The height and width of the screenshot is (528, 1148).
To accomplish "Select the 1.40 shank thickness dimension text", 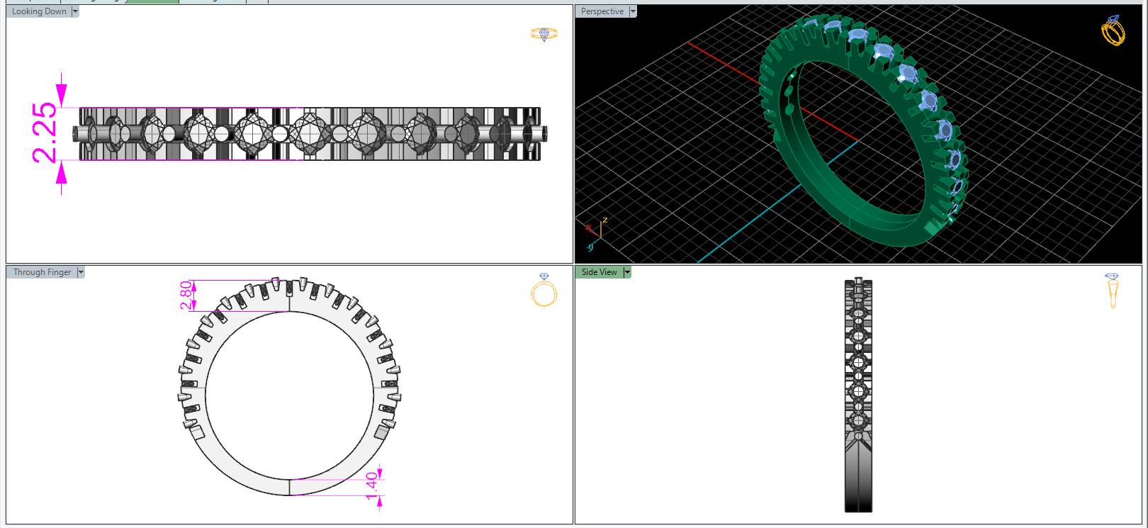I will (x=372, y=485).
